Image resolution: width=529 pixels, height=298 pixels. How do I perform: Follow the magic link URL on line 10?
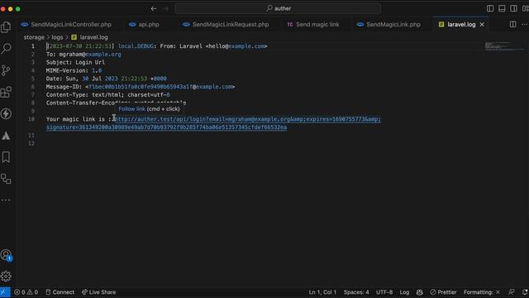[248, 119]
